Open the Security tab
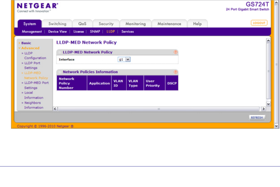Image resolution: width=280 pixels, height=187 pixels. point(106,24)
